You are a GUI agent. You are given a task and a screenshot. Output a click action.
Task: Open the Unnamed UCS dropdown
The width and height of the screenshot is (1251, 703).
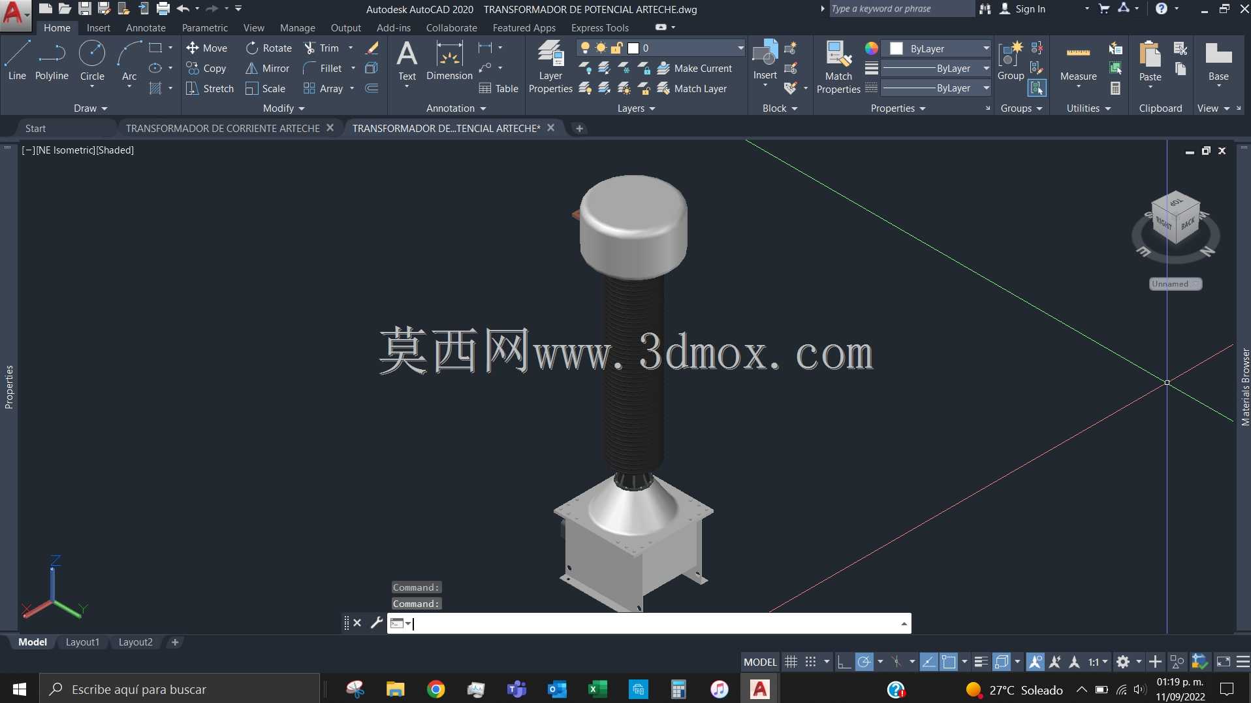point(1175,284)
